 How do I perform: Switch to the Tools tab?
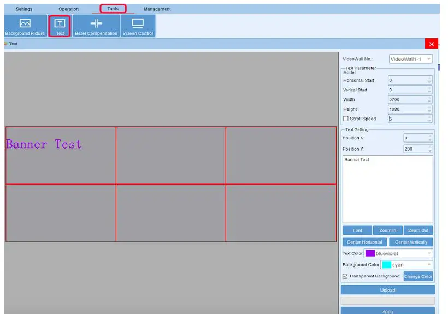(x=113, y=9)
